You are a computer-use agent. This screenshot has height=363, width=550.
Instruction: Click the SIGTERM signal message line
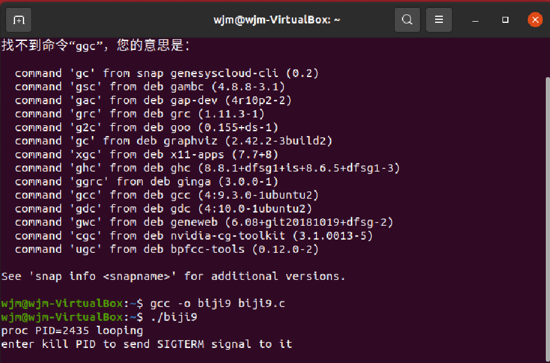click(x=147, y=344)
